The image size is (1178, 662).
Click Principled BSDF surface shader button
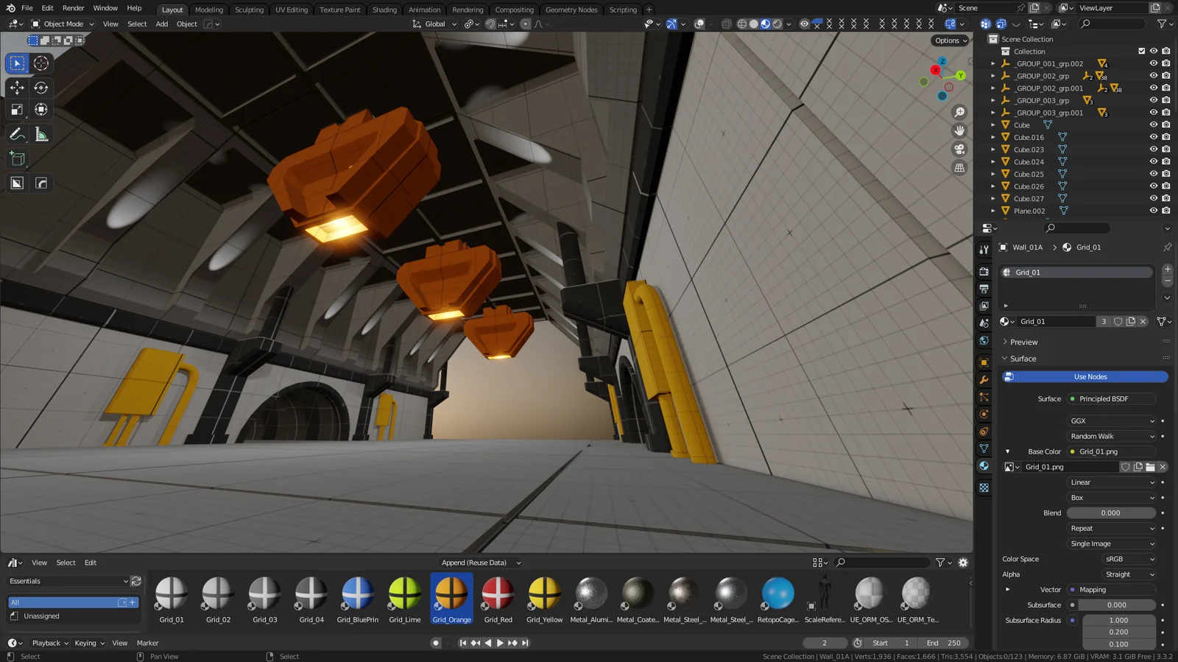(1112, 399)
